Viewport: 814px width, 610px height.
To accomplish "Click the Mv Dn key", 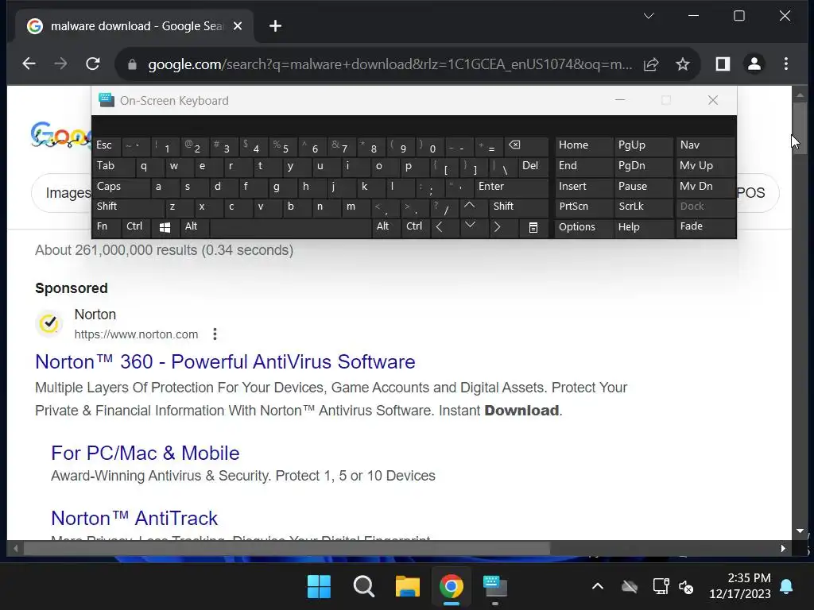I will [705, 187].
